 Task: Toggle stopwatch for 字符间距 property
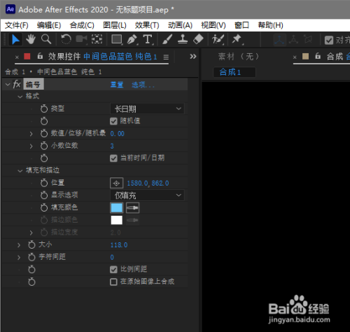point(31,257)
